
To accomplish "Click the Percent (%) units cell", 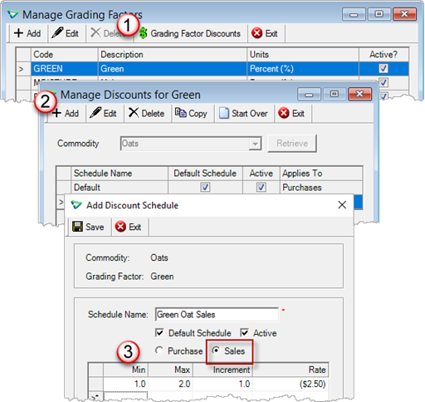I will tap(303, 69).
